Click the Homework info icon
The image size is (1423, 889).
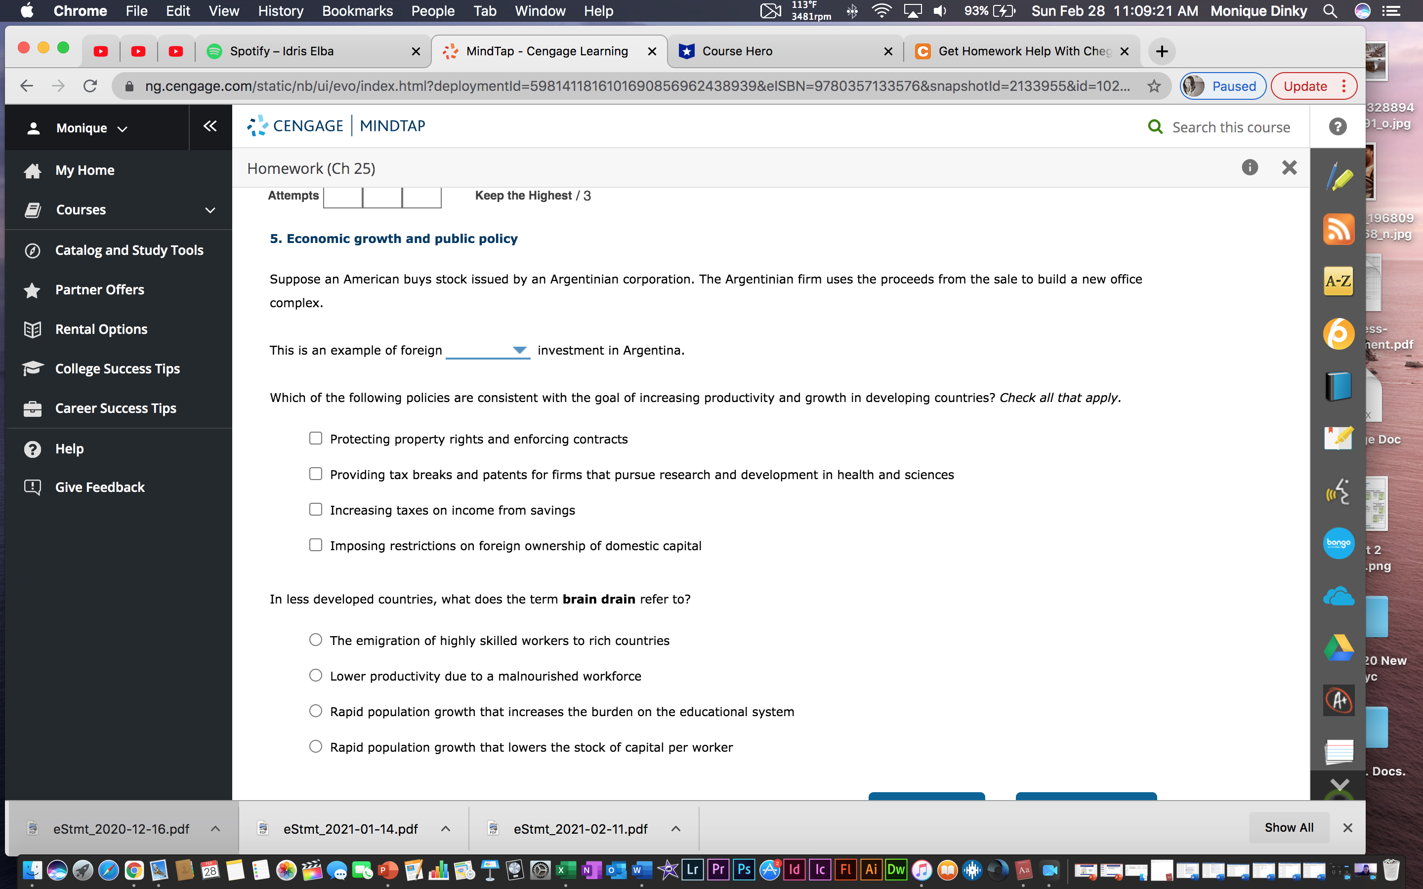1250,167
